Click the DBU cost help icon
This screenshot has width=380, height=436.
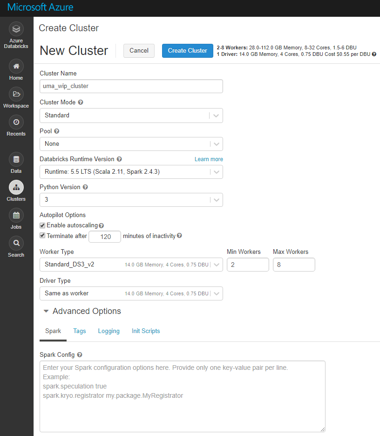[374, 54]
